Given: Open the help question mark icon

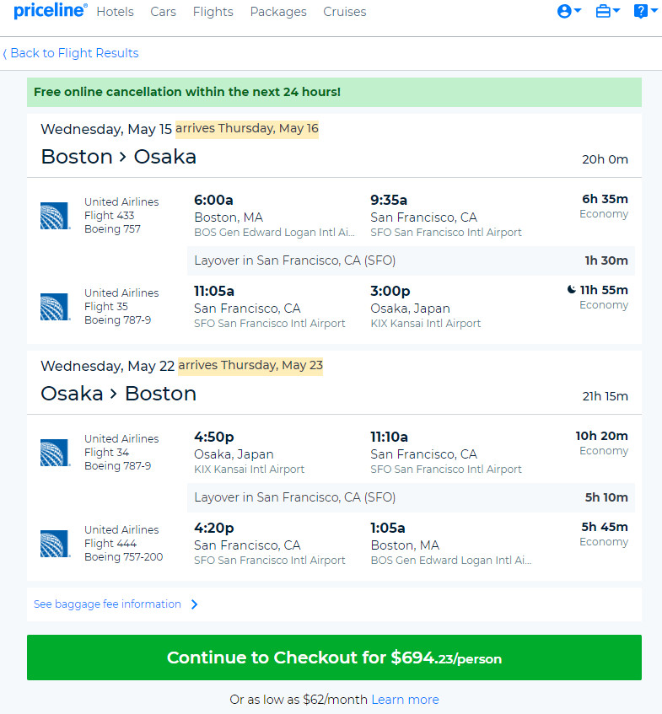Looking at the screenshot, I should [640, 11].
